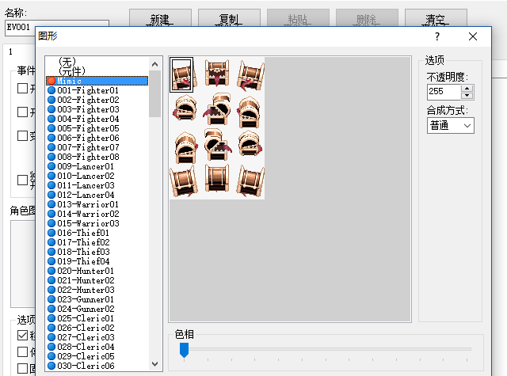Increase opacity with the up spinner
The height and width of the screenshot is (376, 507).
click(467, 88)
